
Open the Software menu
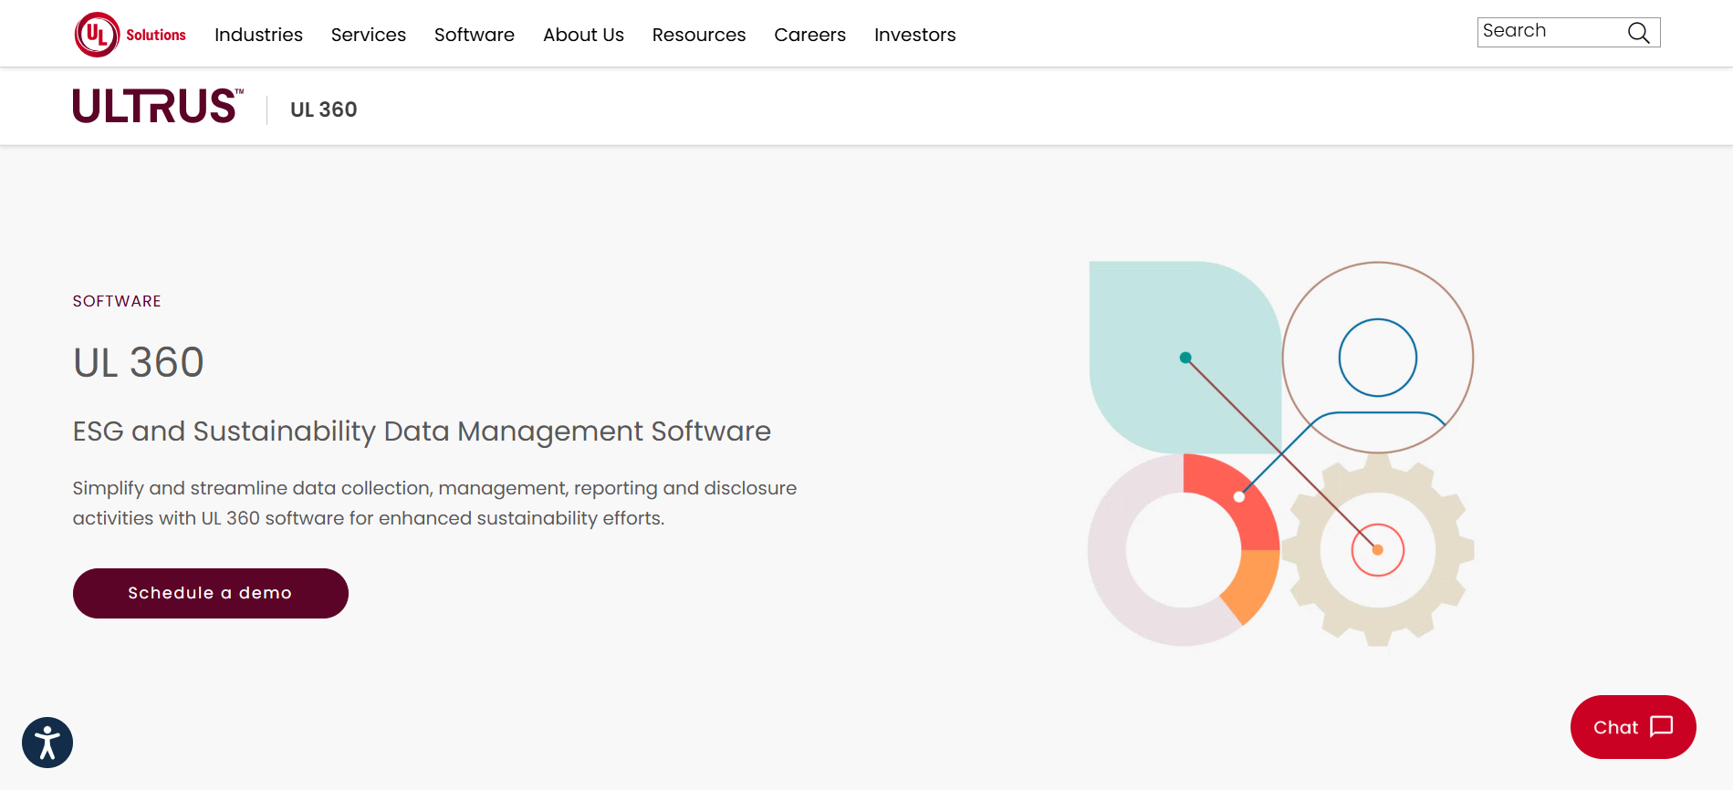475,35
